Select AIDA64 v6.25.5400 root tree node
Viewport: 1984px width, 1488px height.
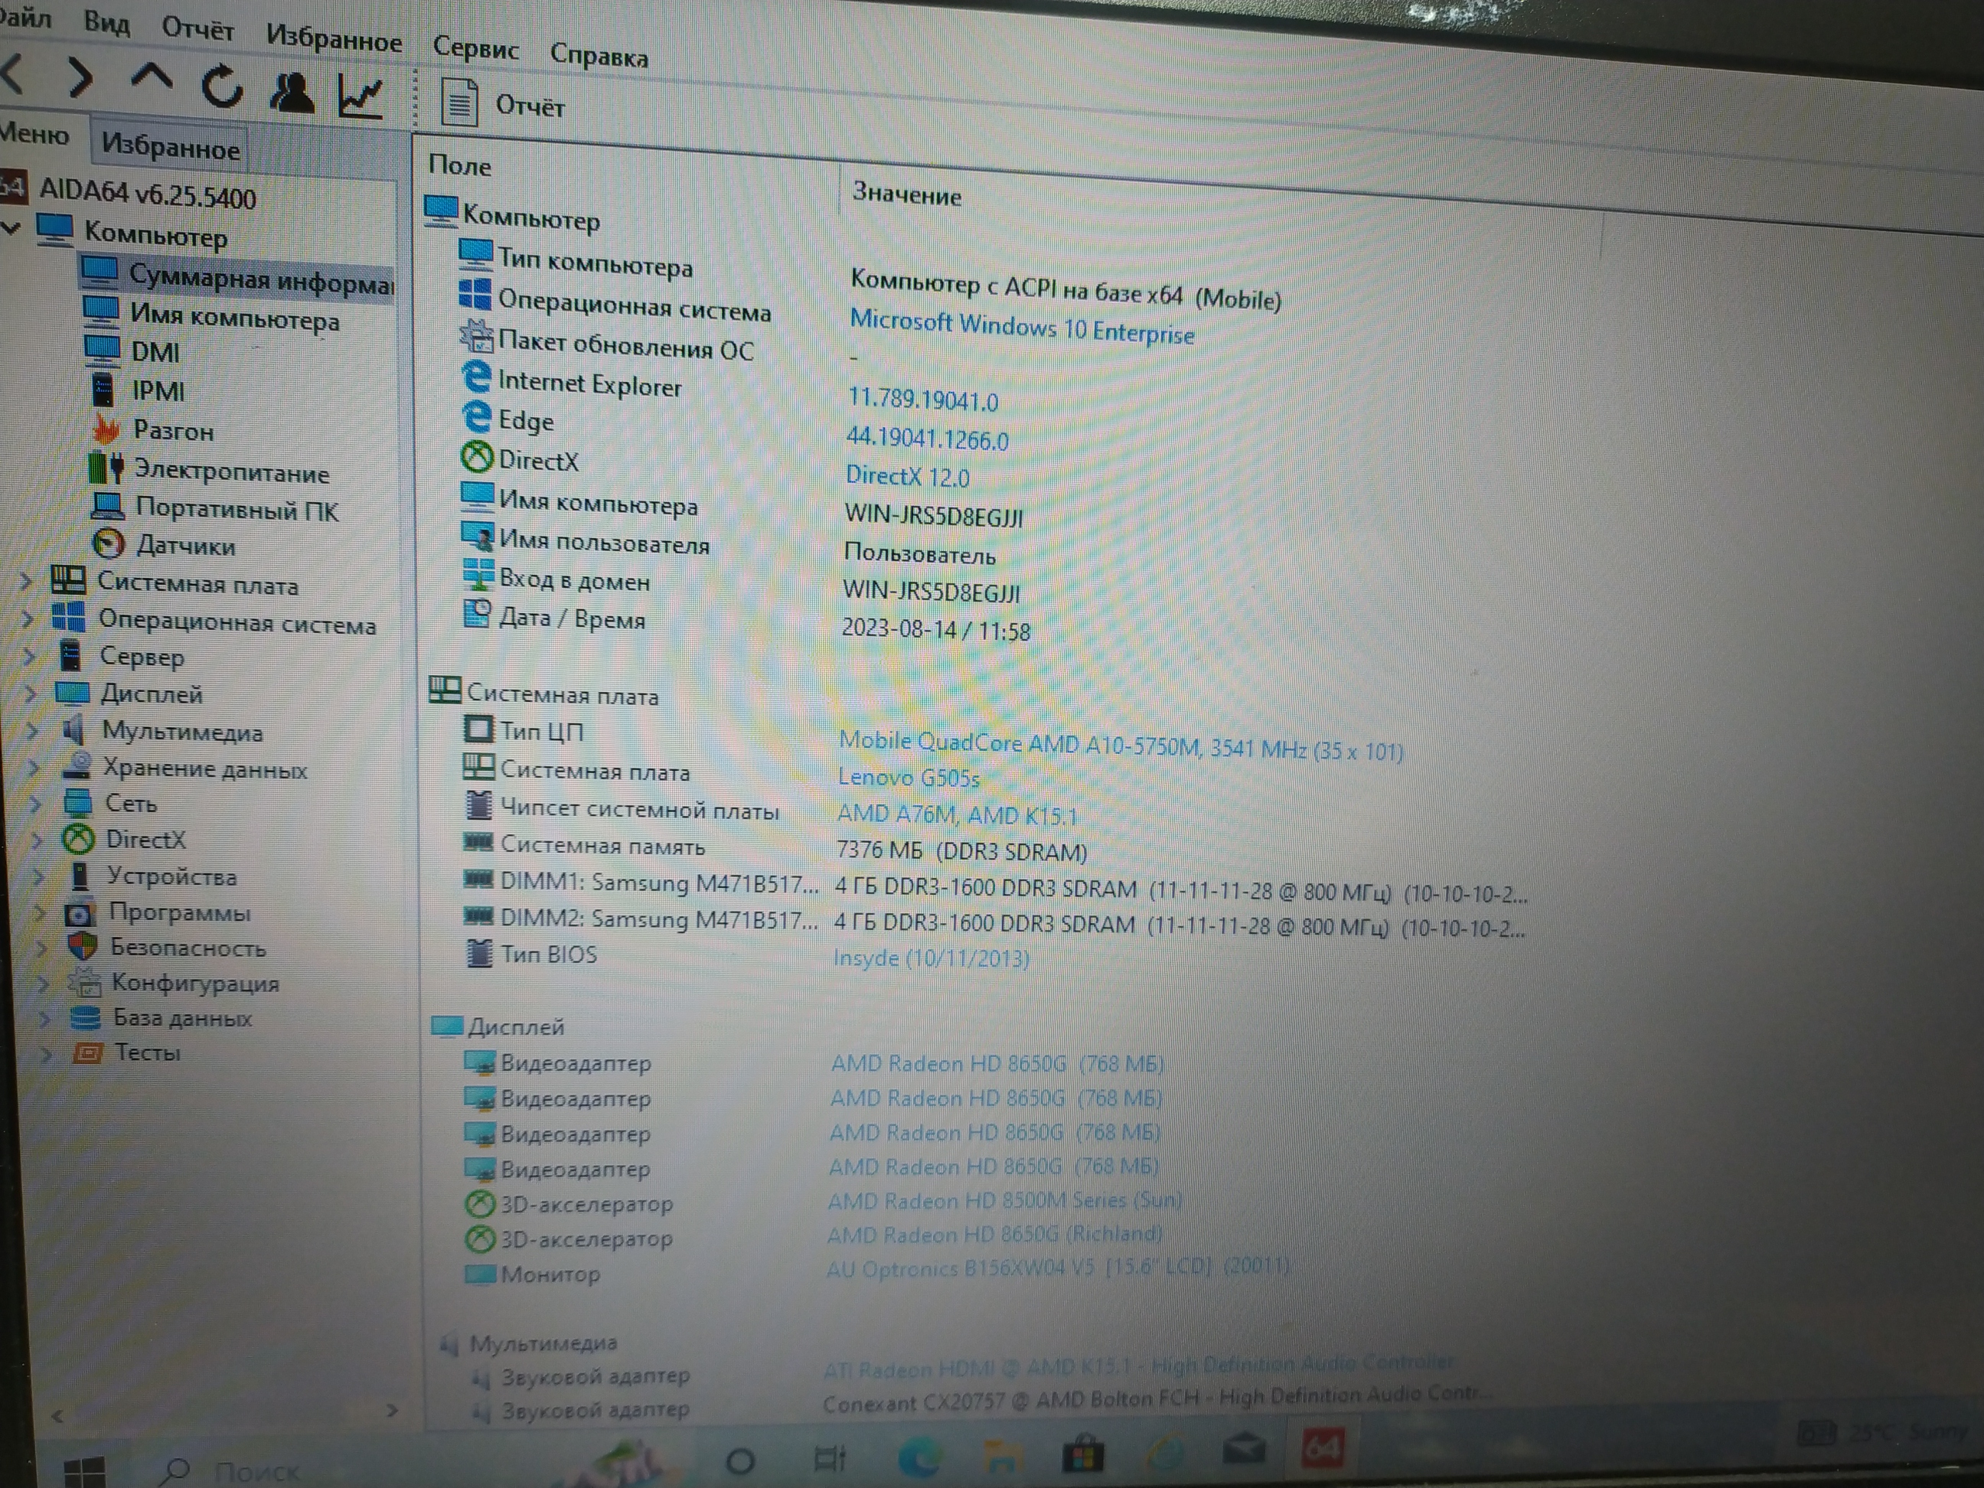[147, 194]
